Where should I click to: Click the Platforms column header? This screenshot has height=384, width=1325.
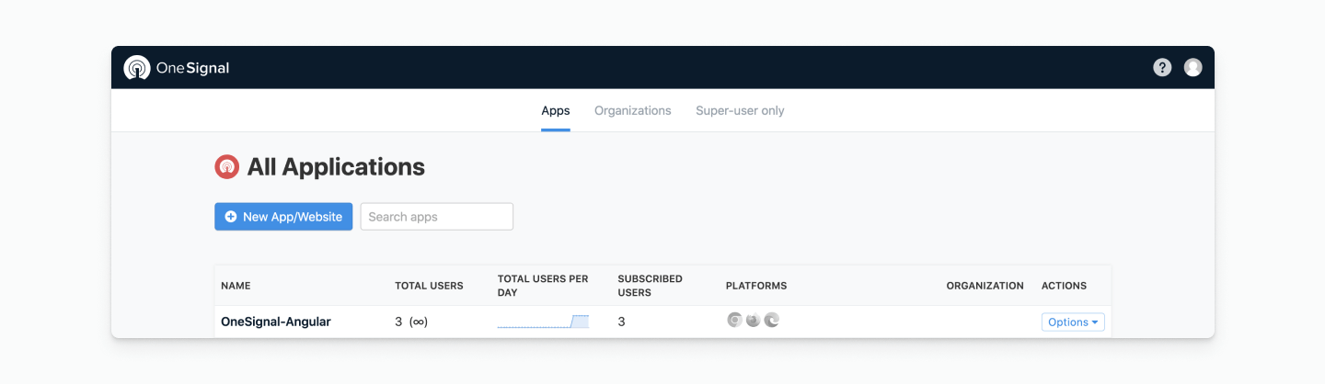coord(756,286)
